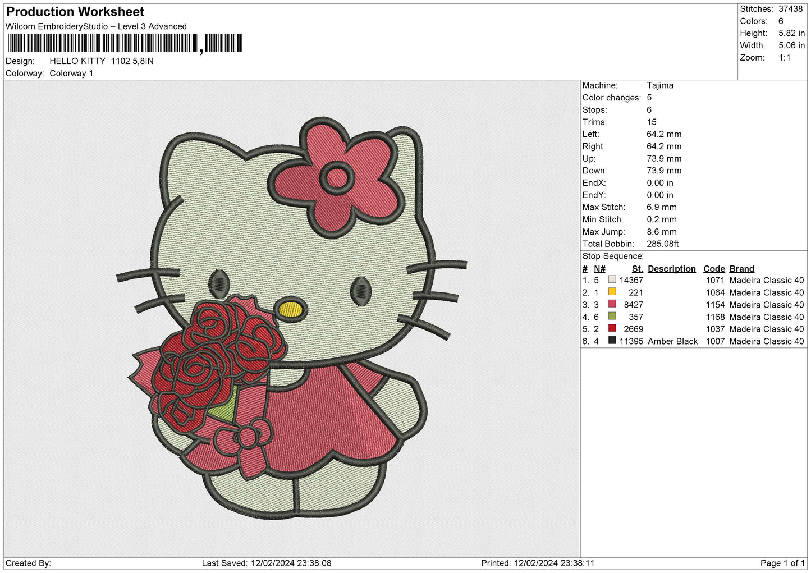Click the Height value 5.82 in
The image size is (811, 573).
[791, 34]
